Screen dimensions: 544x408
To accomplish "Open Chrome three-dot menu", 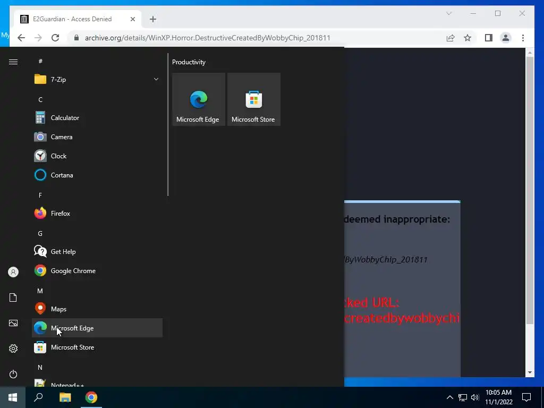I will [x=523, y=38].
